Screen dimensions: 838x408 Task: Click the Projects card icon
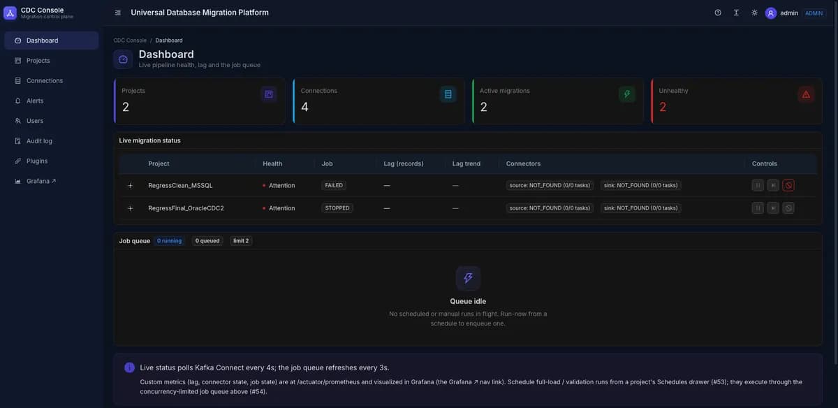pyautogui.click(x=269, y=94)
